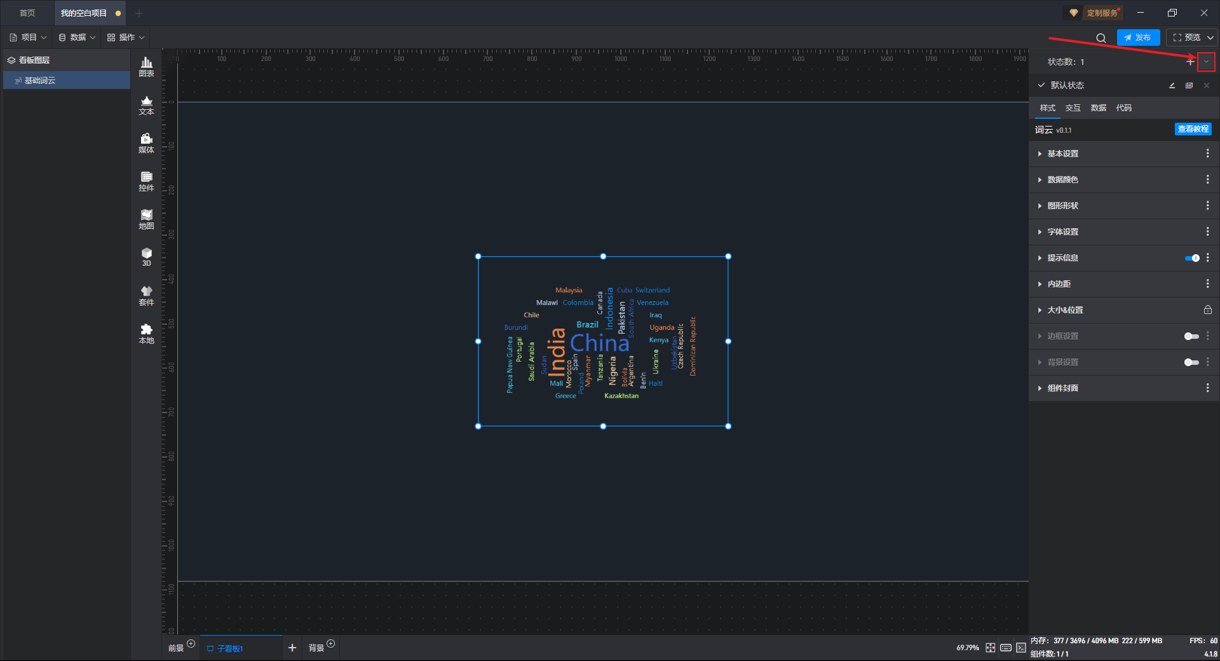Enable the 背景设置 toggle

pos(1191,362)
